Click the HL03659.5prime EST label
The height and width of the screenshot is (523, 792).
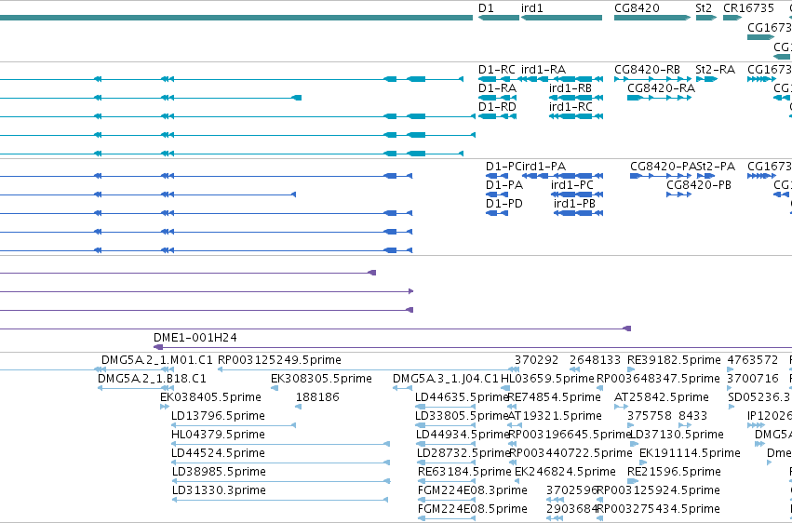(547, 379)
